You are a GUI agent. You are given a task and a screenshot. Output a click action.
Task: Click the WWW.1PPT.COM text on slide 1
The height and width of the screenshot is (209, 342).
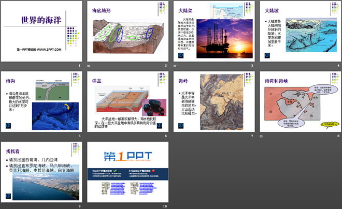[49, 50]
